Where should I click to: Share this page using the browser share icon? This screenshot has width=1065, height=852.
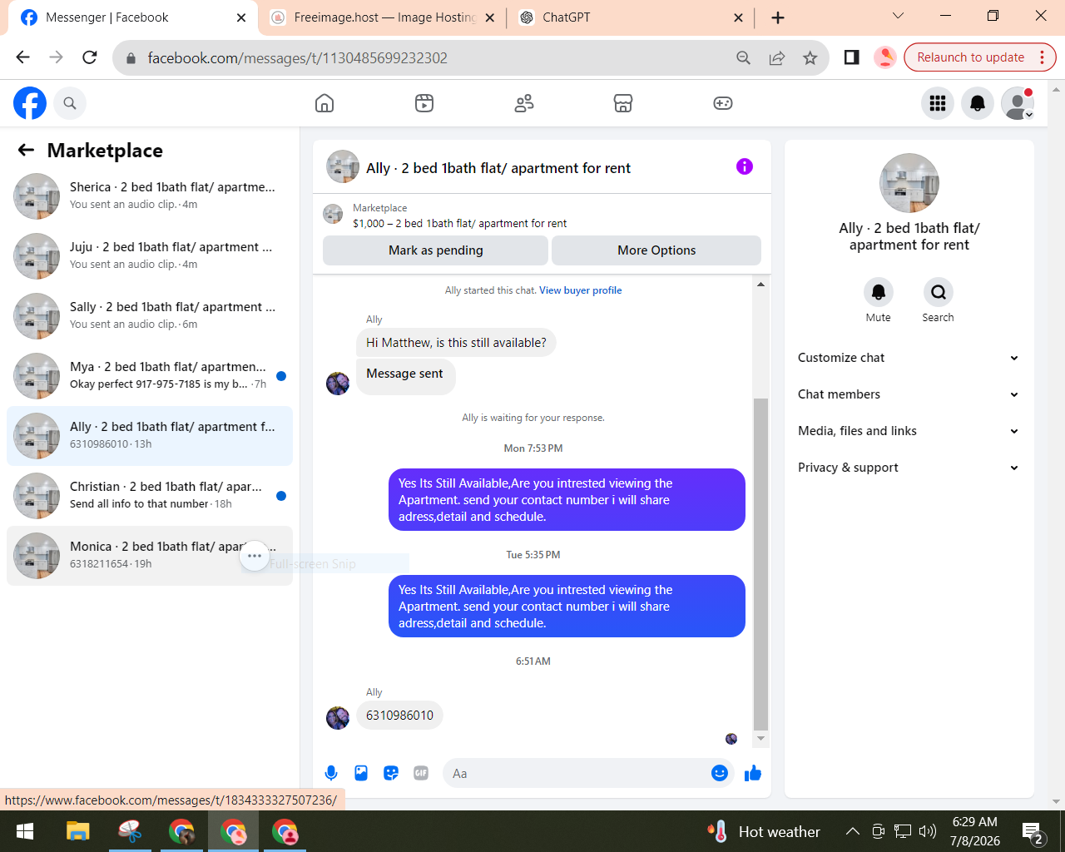[x=777, y=57]
